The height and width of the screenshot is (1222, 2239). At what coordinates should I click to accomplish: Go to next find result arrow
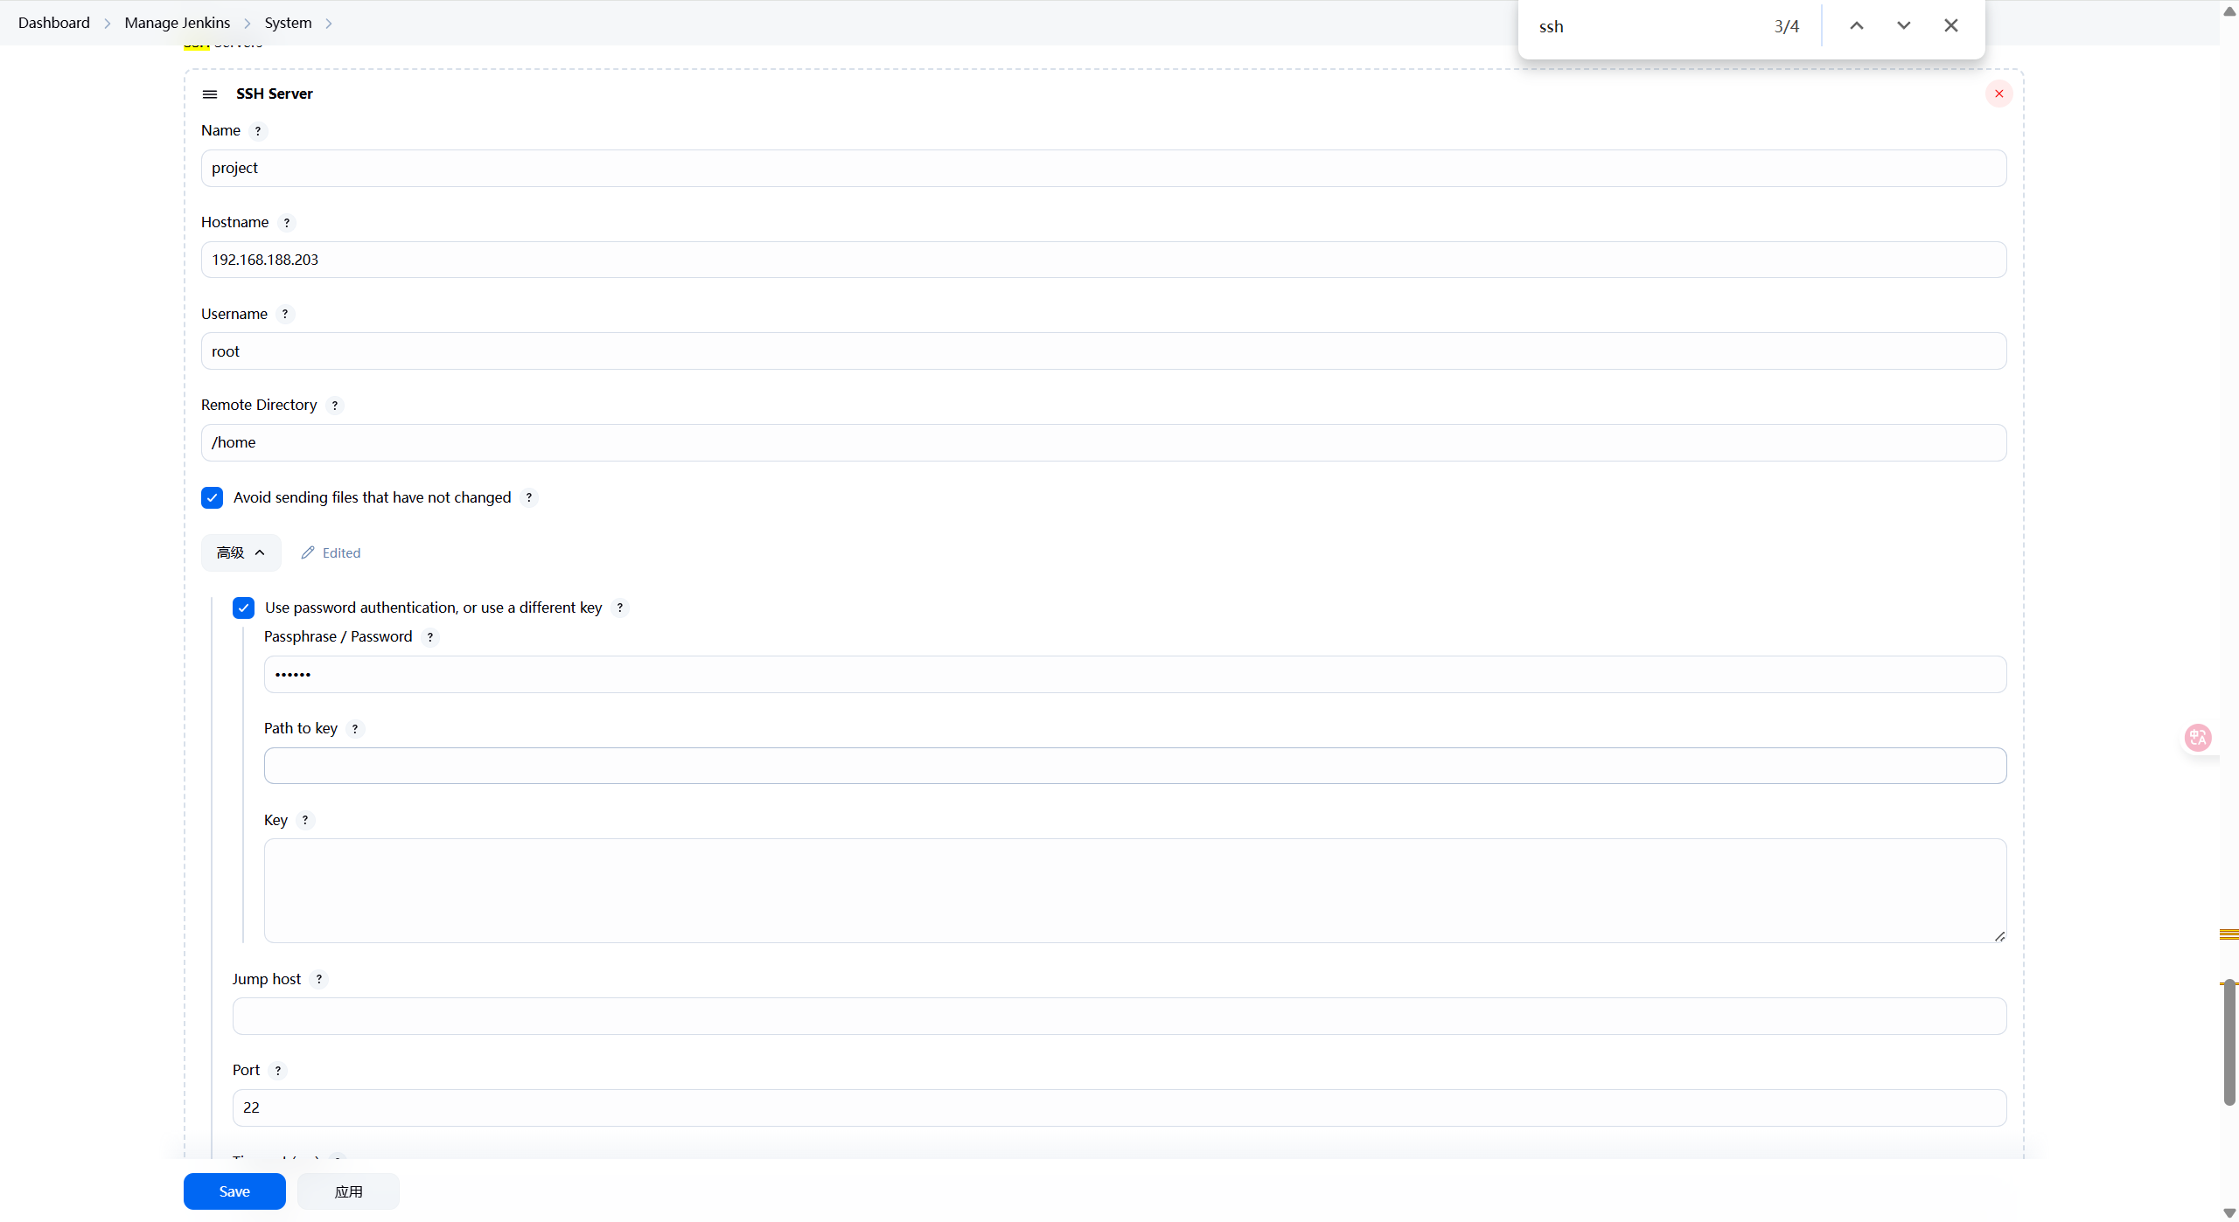[1904, 26]
